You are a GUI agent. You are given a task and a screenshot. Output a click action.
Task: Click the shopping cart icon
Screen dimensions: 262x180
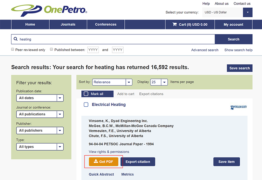pos(175,24)
